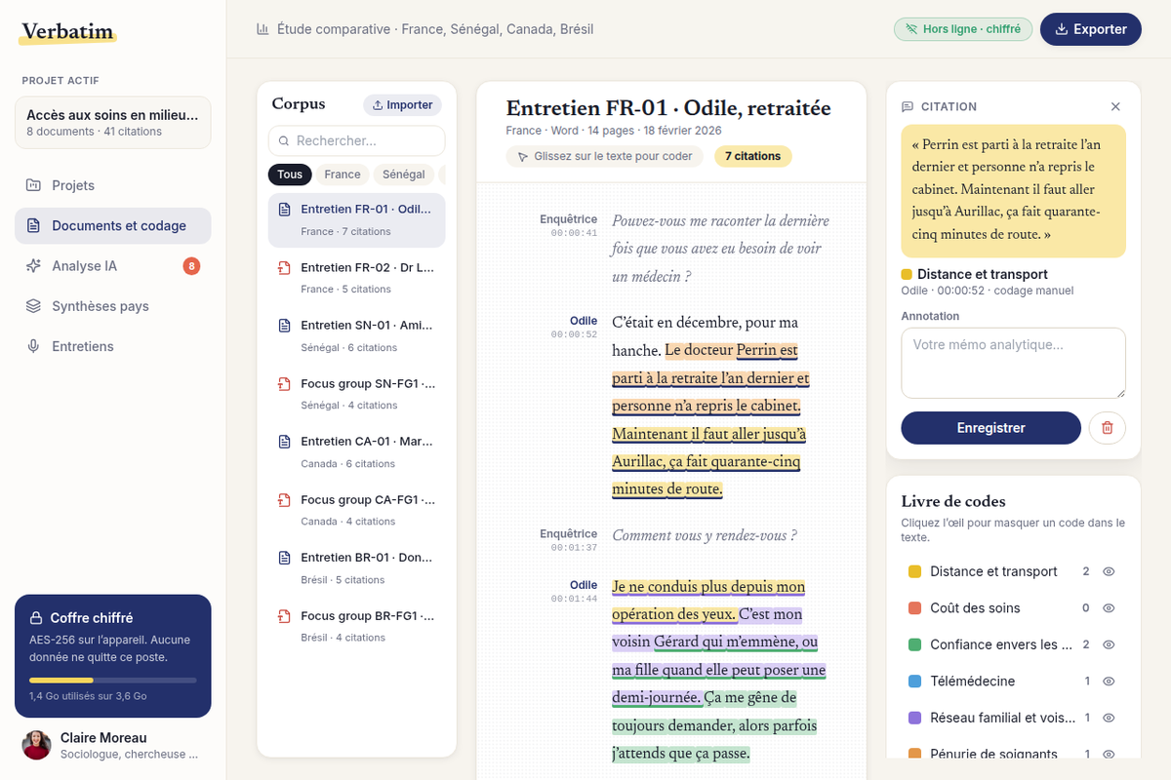Click the blue Télémédecine color swatch
The image size is (1171, 780).
(x=914, y=682)
